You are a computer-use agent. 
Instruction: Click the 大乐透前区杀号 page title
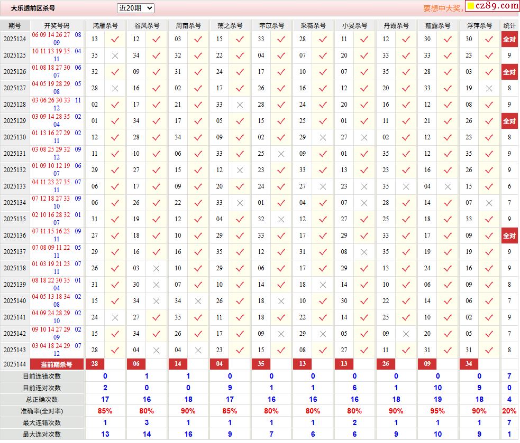click(33, 8)
